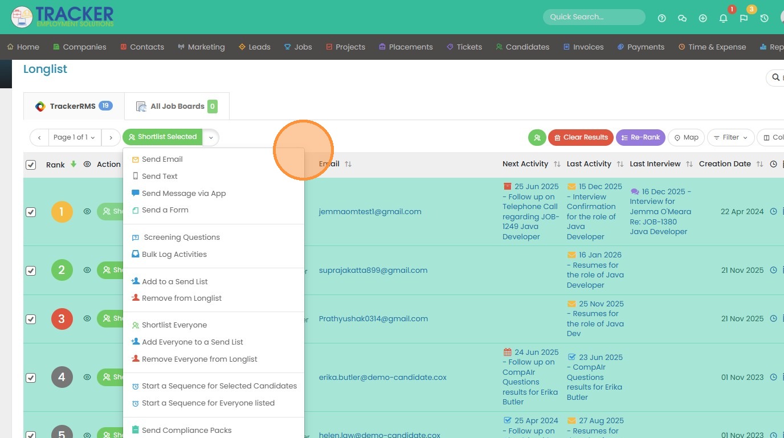784x438 pixels.
Task: Open the help question mark icon
Action: 661,18
